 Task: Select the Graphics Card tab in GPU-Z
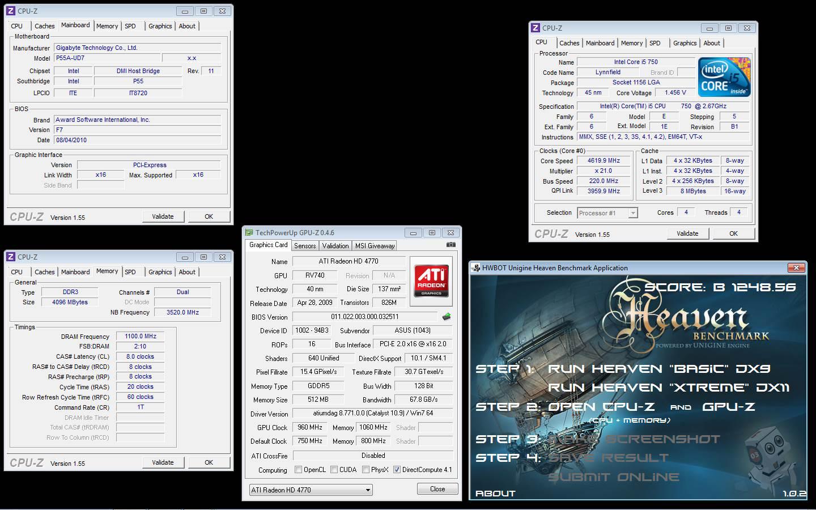coord(269,245)
